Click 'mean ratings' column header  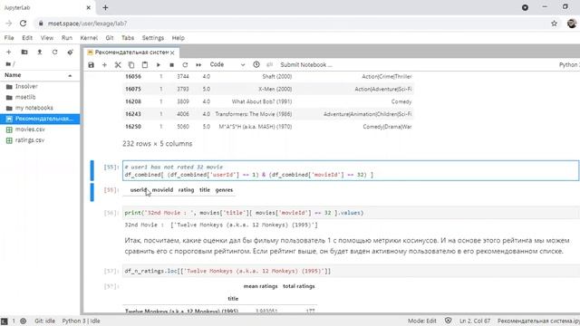[260, 286]
